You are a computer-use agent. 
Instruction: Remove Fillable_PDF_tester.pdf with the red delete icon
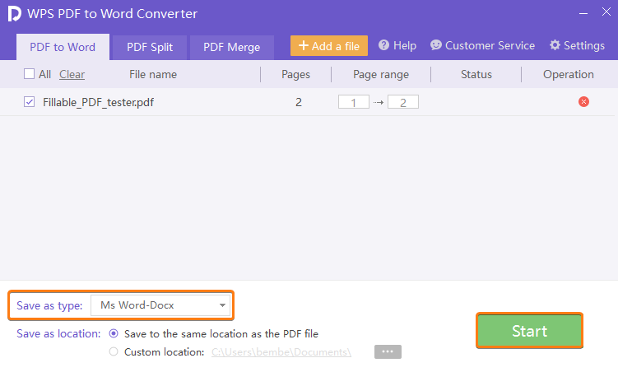pos(583,102)
